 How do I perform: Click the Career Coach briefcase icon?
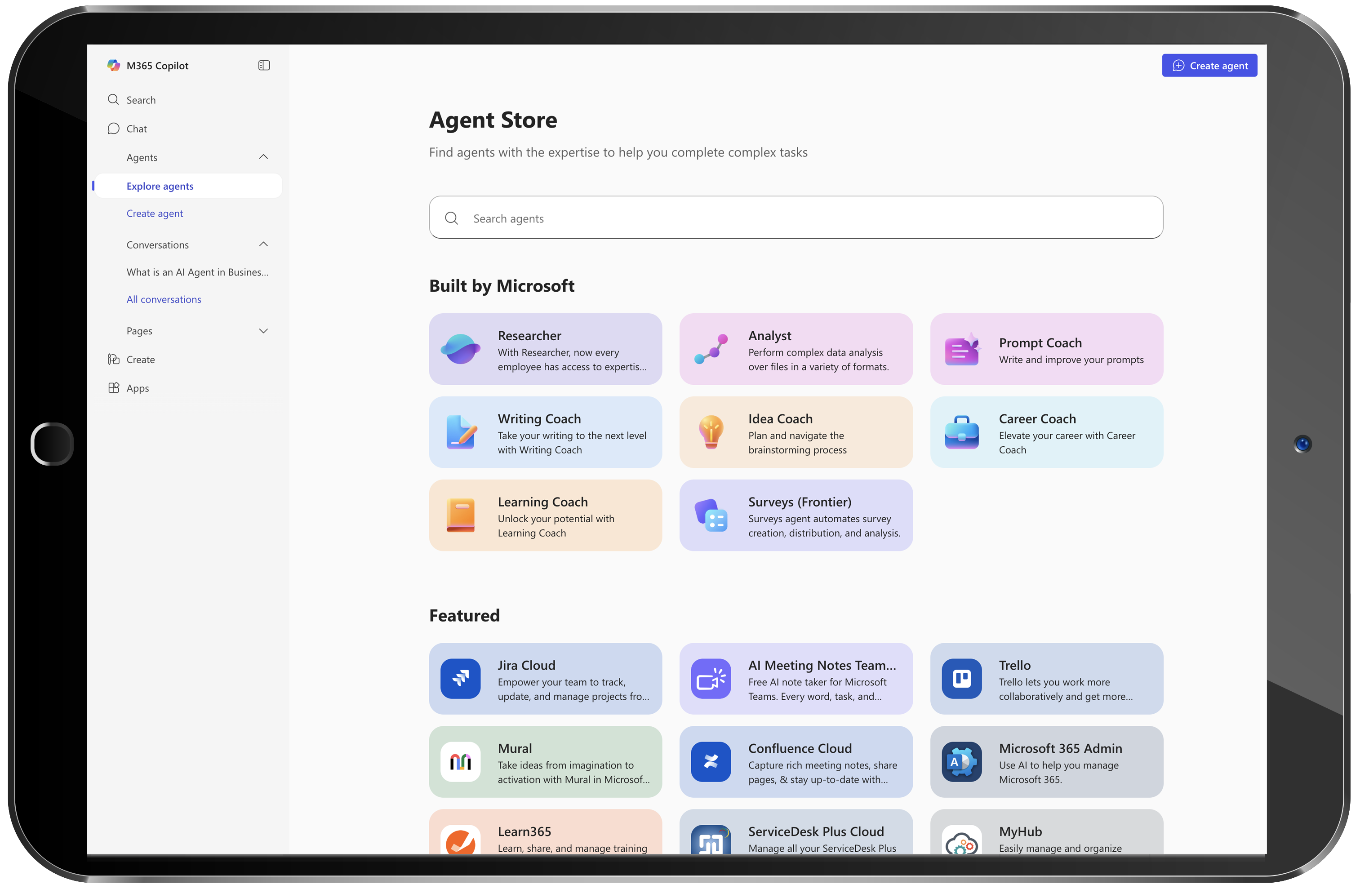(x=962, y=432)
